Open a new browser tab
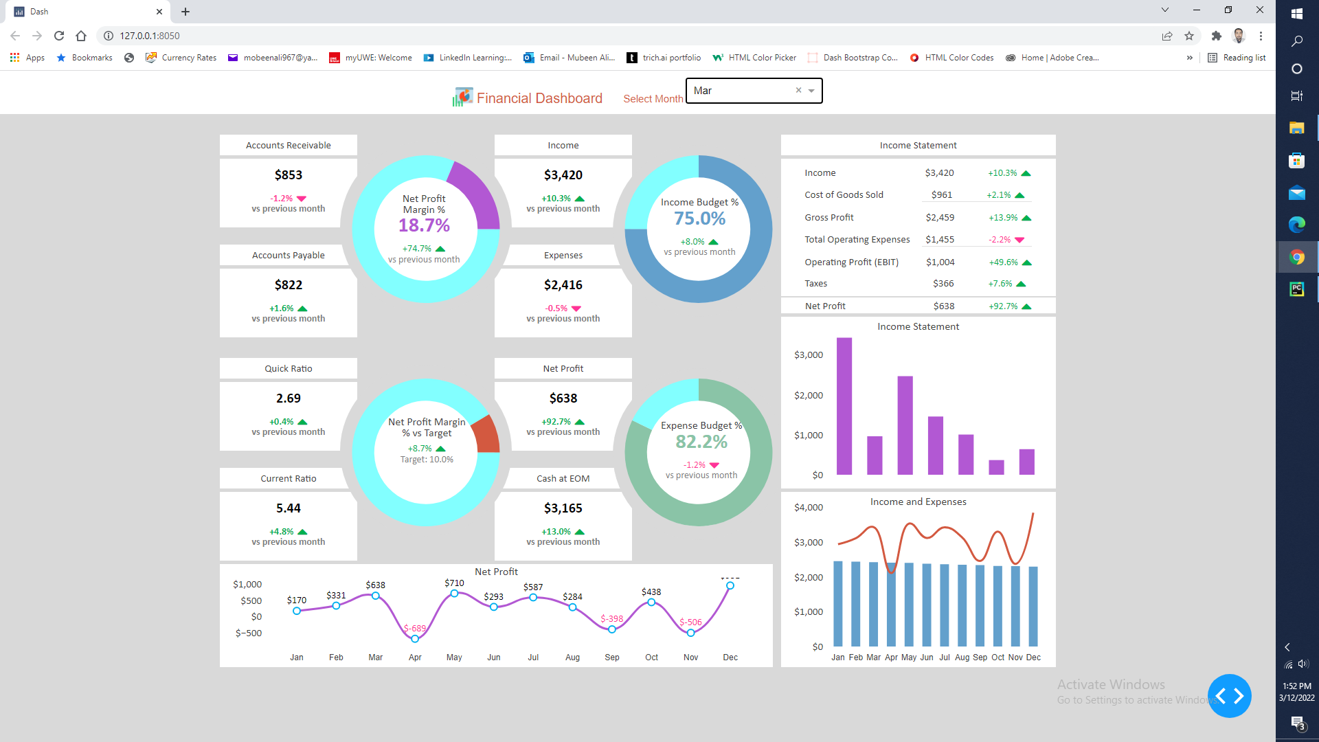The height and width of the screenshot is (742, 1319). point(185,12)
